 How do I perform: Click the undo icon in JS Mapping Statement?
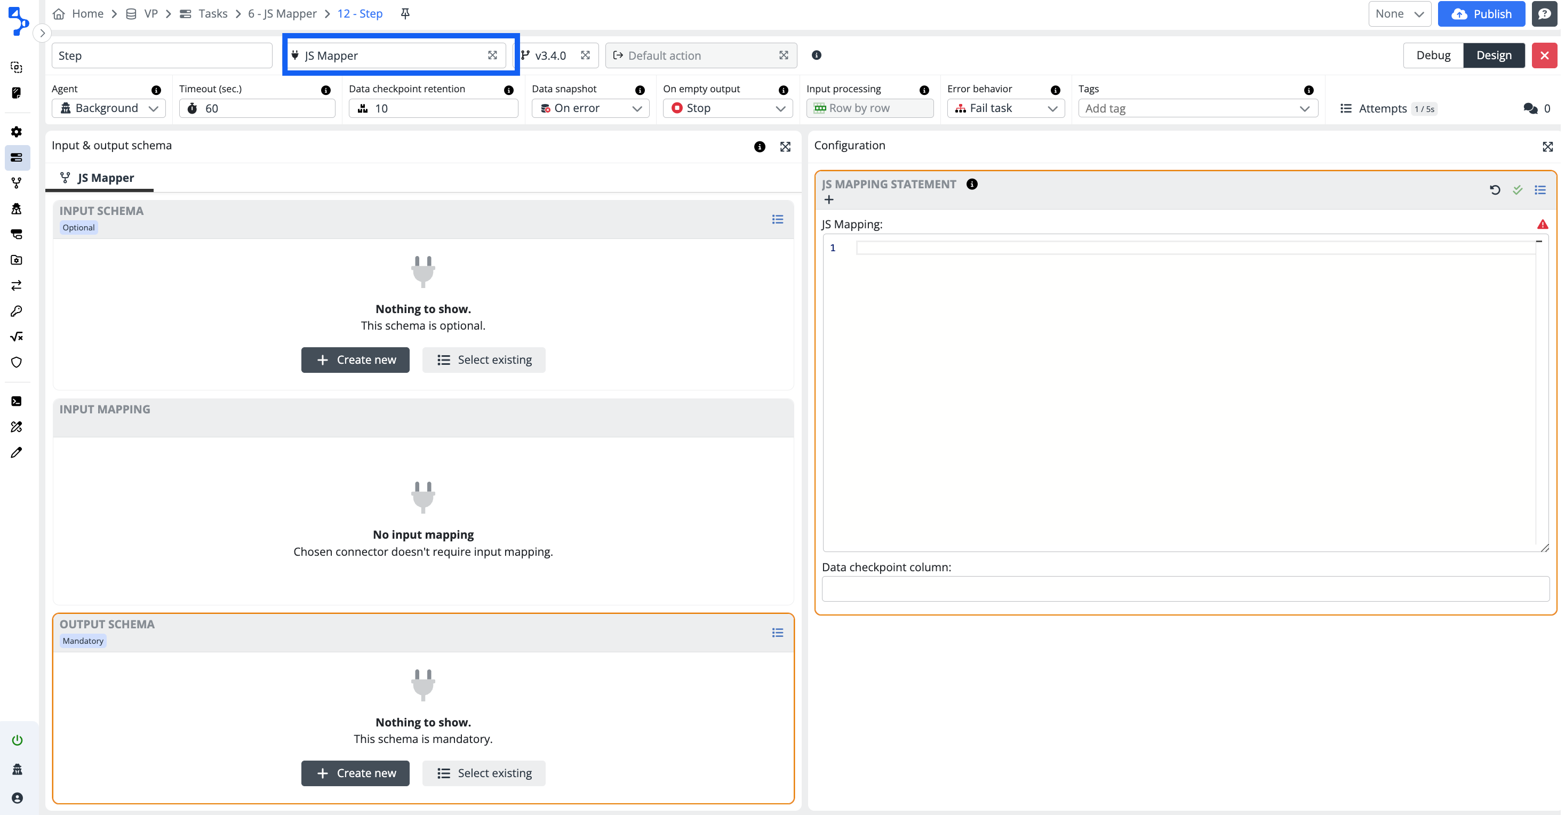point(1495,190)
